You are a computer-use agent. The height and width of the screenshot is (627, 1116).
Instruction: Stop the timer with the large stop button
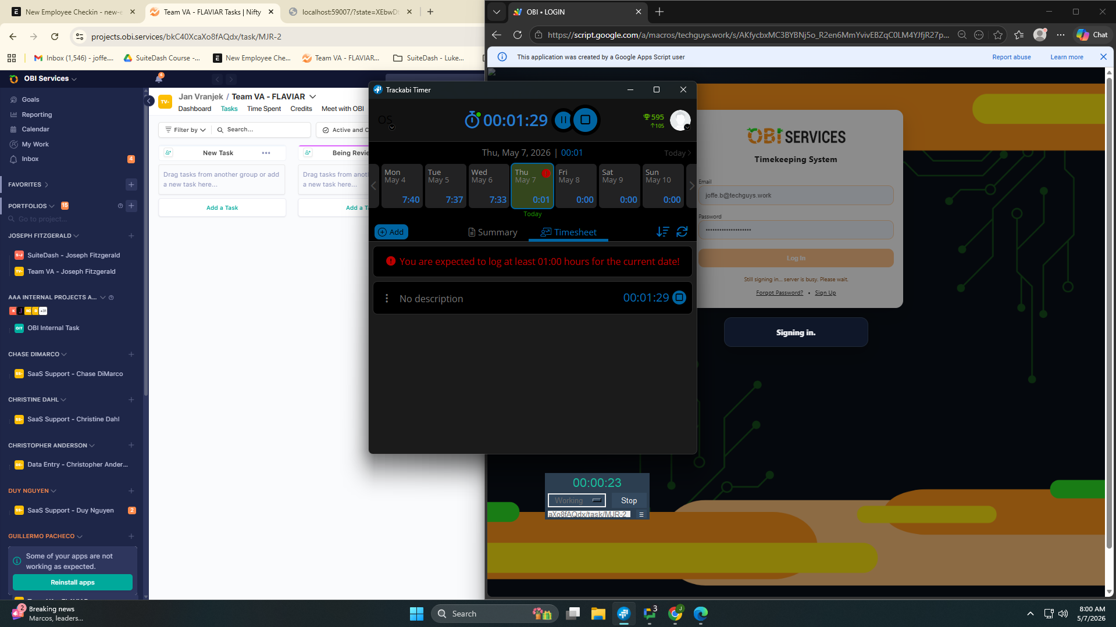[585, 120]
